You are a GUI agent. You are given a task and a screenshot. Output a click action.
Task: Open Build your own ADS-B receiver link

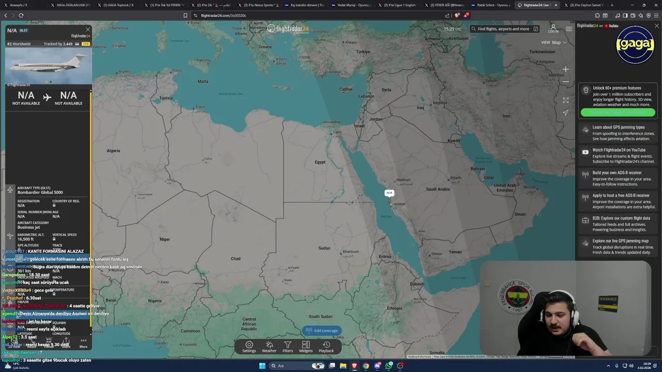click(618, 178)
